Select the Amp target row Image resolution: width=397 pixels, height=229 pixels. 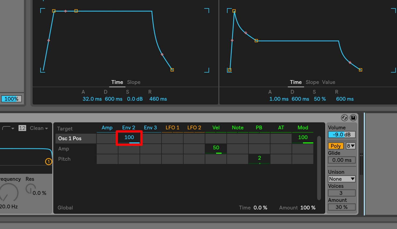click(76, 149)
